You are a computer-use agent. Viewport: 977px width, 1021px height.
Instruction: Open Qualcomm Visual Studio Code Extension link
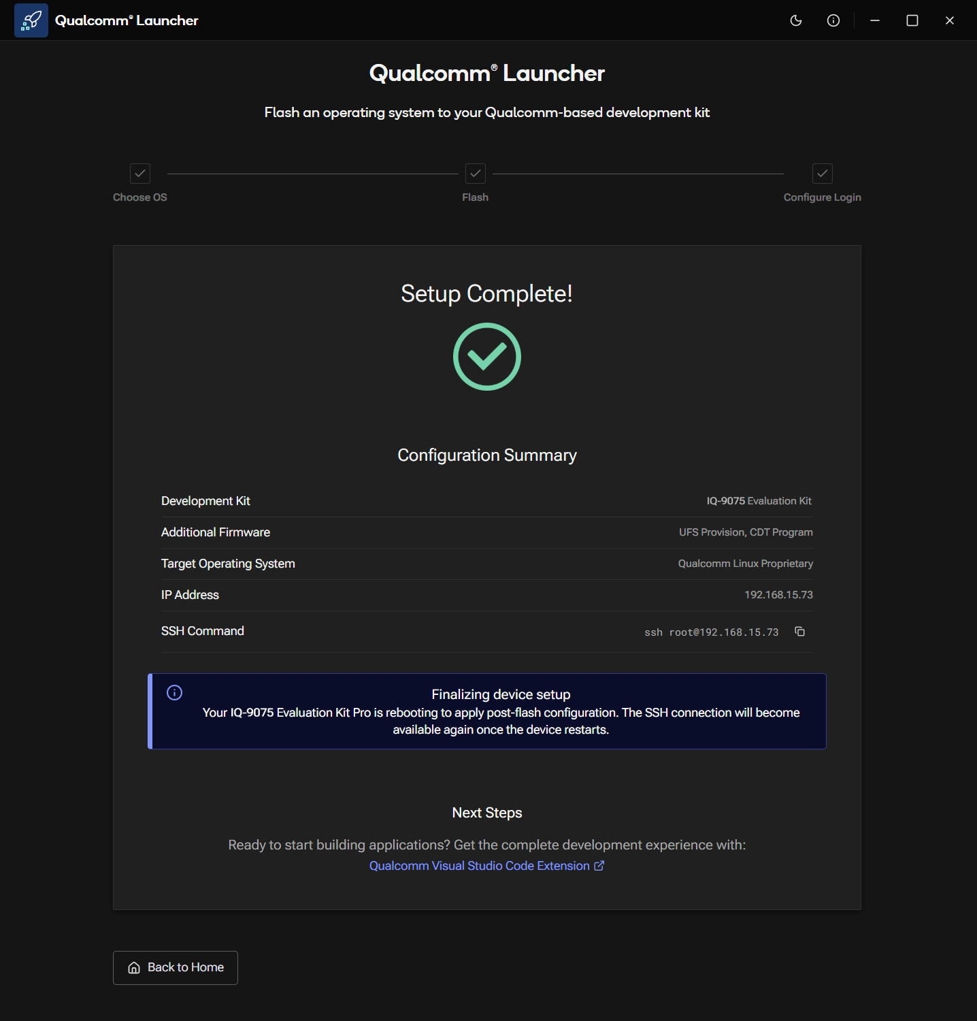point(486,866)
